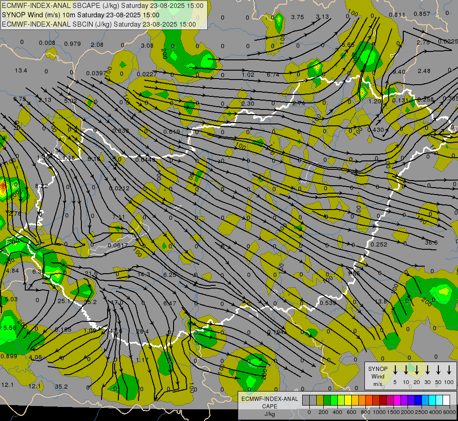Select the map value 6.74

click(x=273, y=75)
